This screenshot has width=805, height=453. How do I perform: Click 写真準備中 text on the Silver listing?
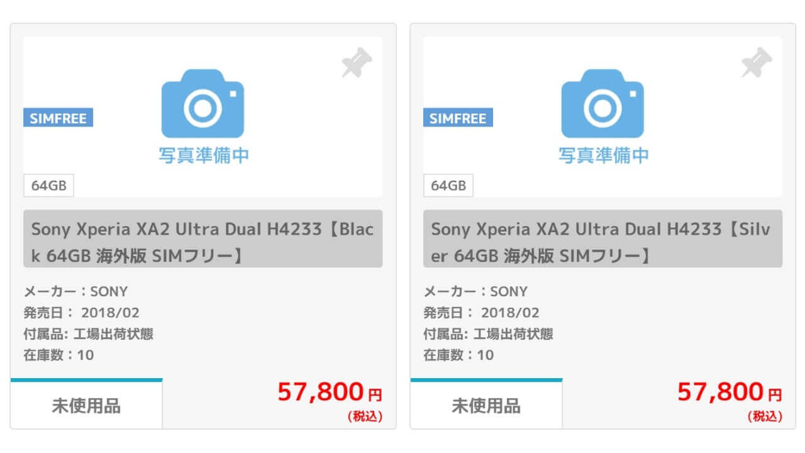(x=604, y=155)
